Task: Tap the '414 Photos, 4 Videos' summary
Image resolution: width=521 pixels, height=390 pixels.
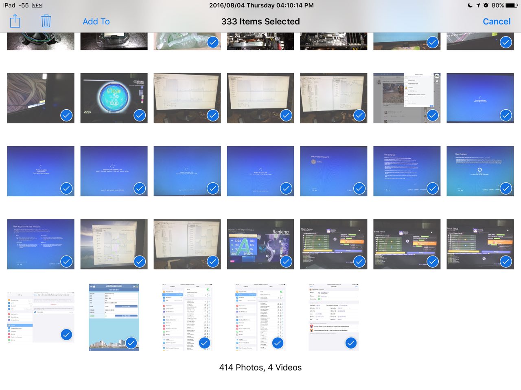Action: 260,368
